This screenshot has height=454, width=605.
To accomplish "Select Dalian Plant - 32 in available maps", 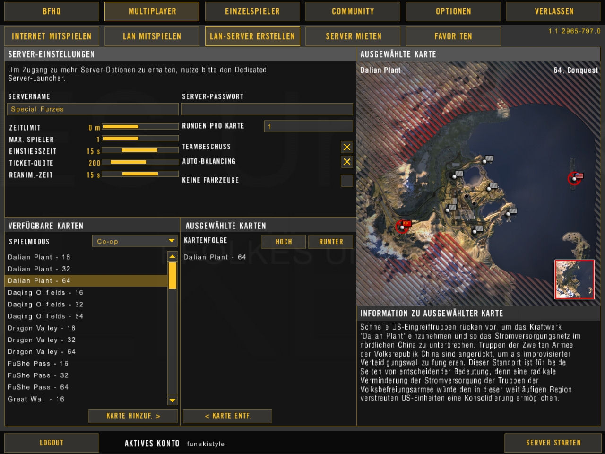I will click(x=86, y=269).
